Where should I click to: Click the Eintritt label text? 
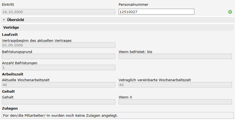8,4
